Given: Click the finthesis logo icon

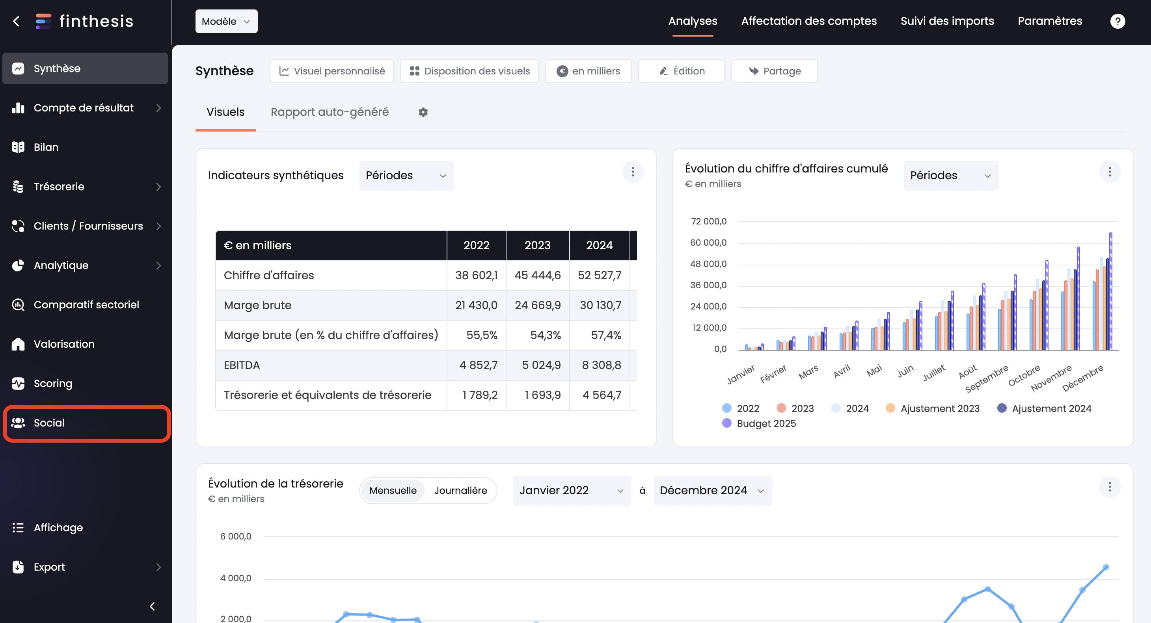Looking at the screenshot, I should [43, 21].
